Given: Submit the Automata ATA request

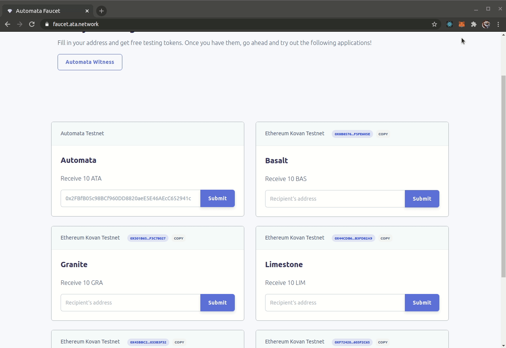Looking at the screenshot, I should click(x=217, y=198).
